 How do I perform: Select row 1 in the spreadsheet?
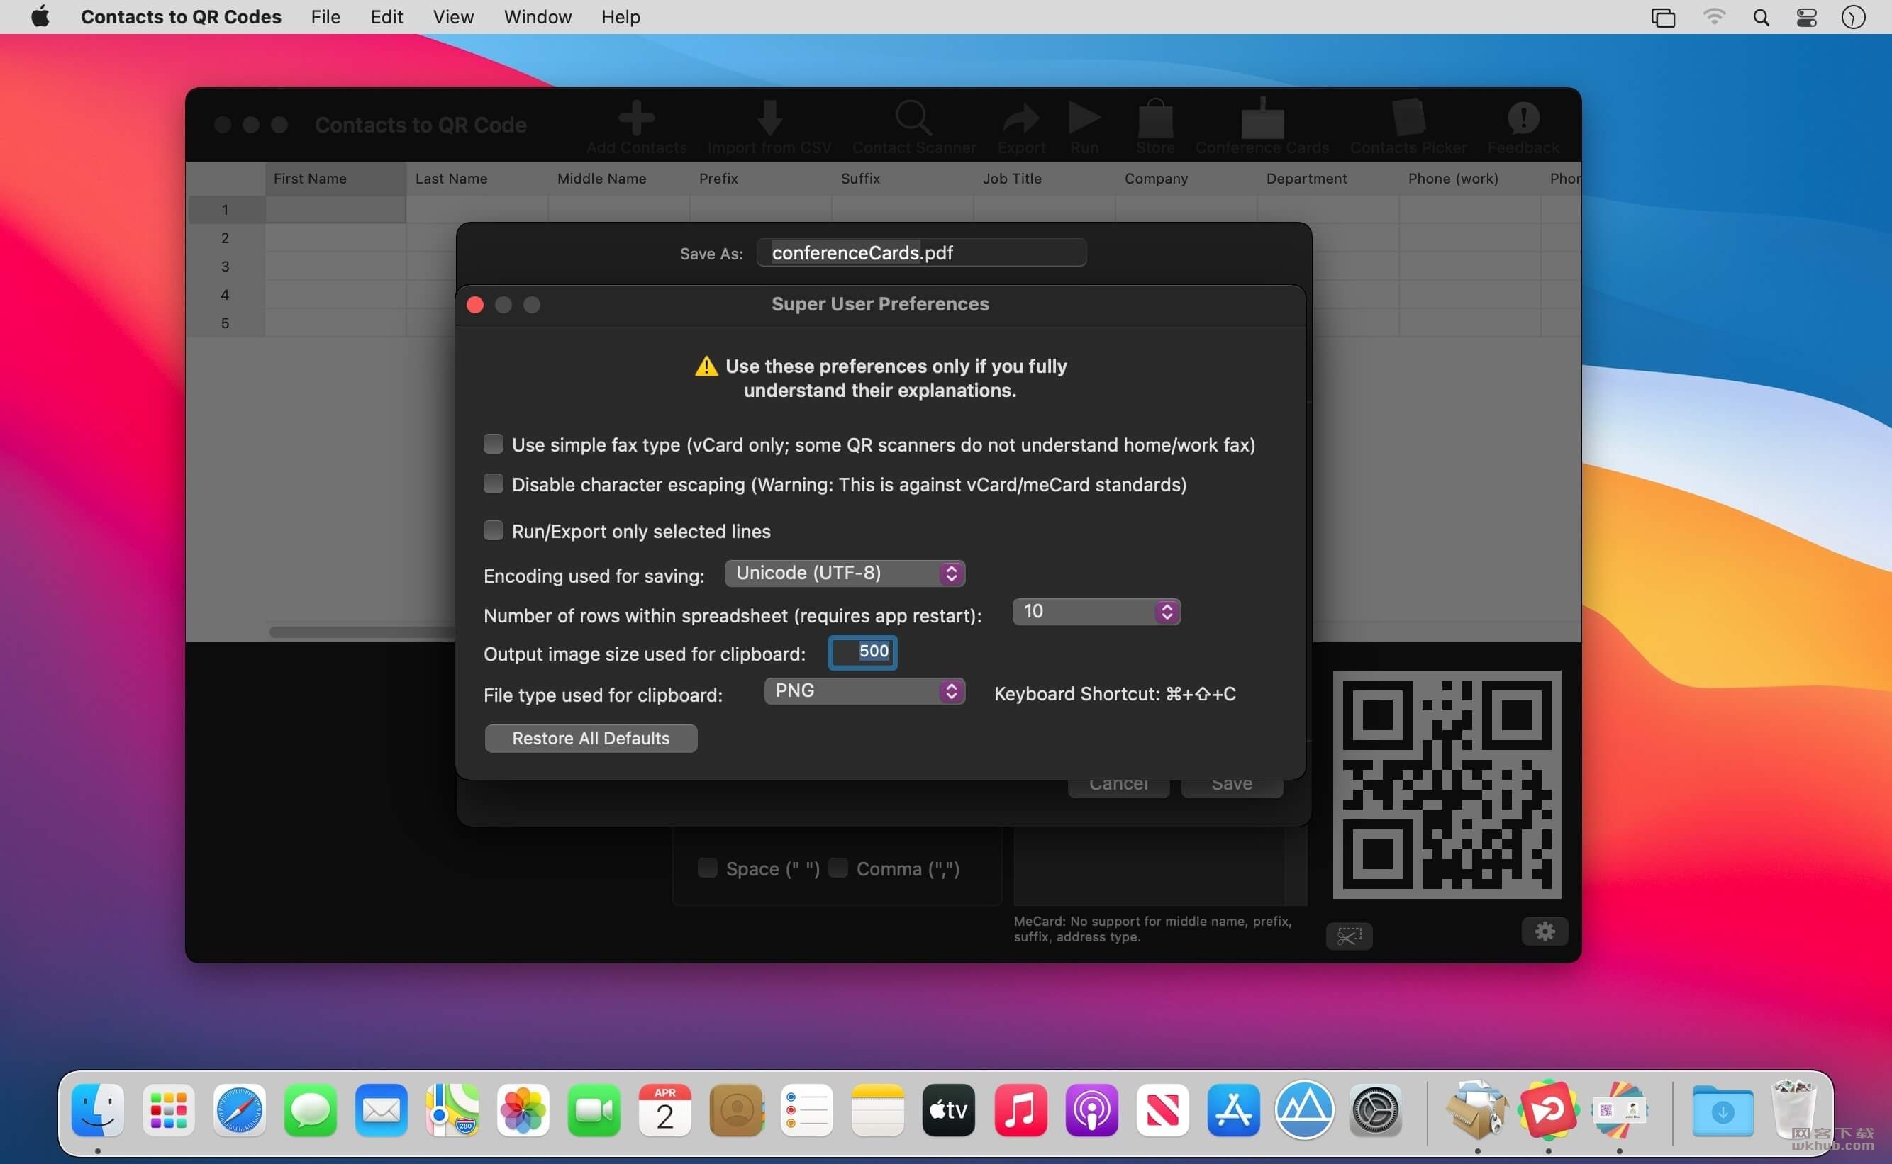click(225, 209)
